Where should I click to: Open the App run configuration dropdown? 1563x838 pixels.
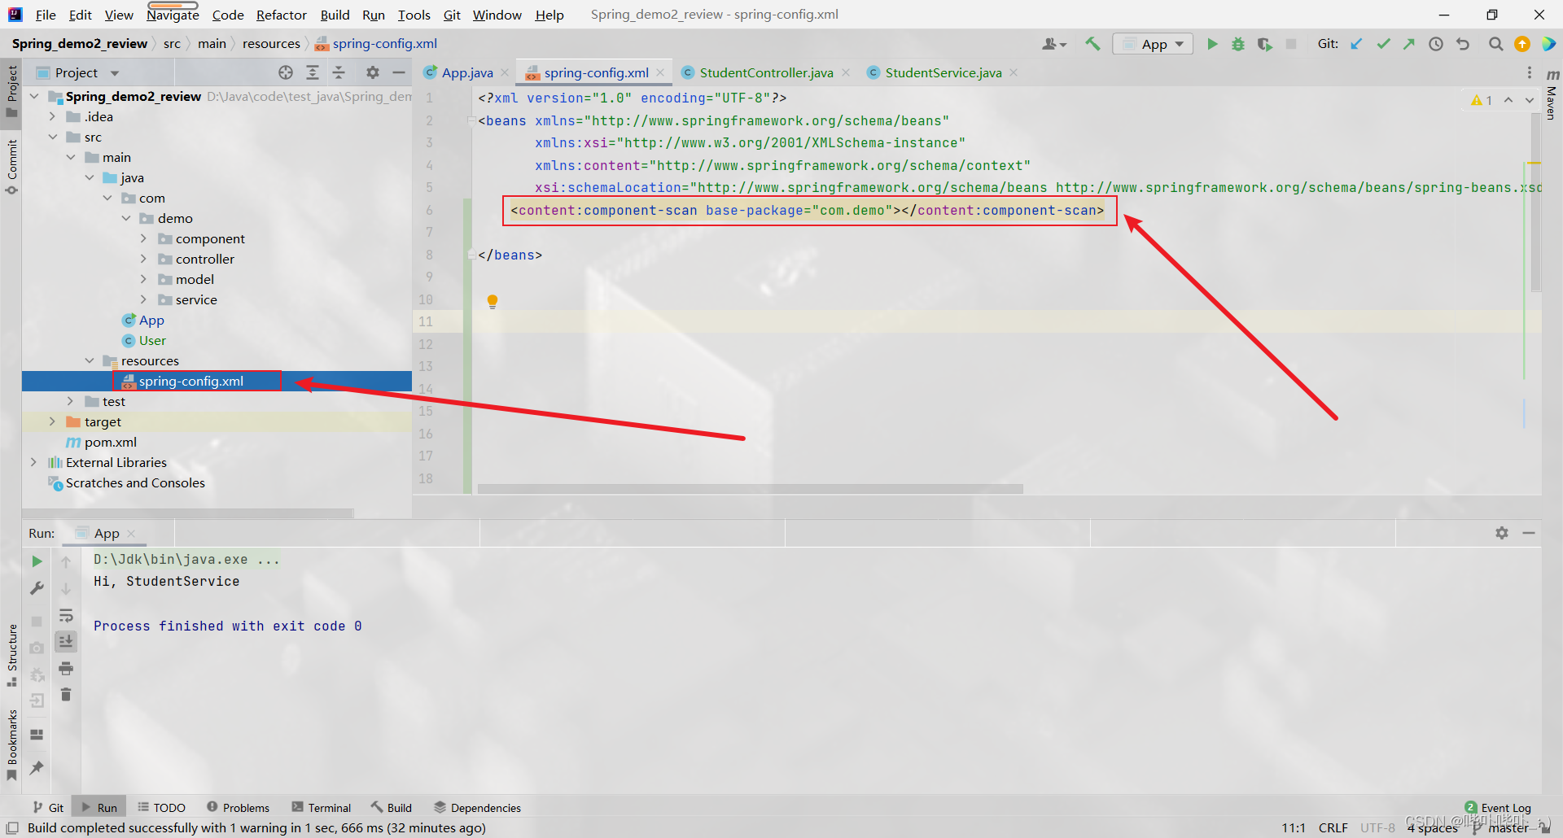click(1153, 44)
